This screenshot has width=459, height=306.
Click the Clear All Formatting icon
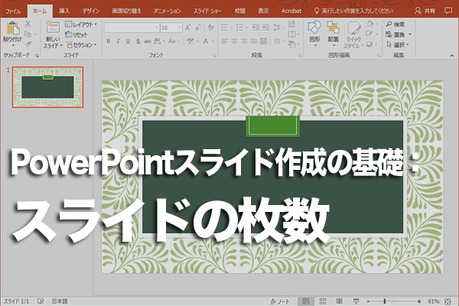[x=210, y=28]
